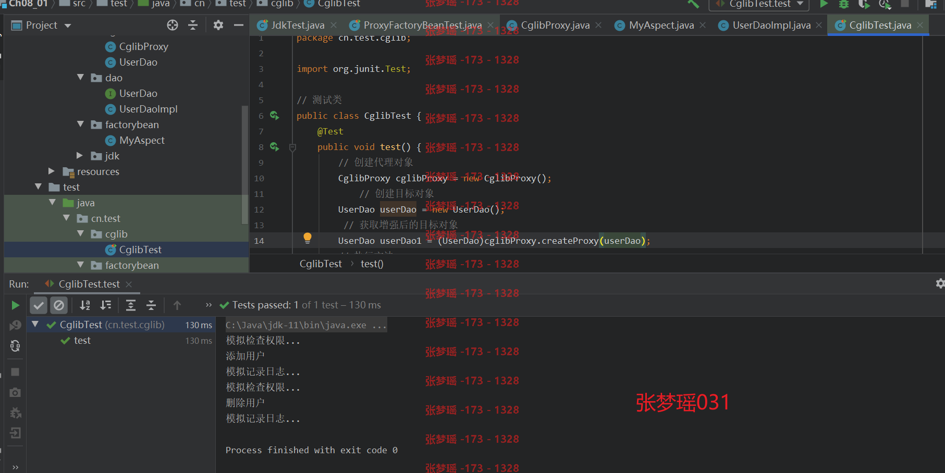Collapse the cglib test package

coord(80,233)
